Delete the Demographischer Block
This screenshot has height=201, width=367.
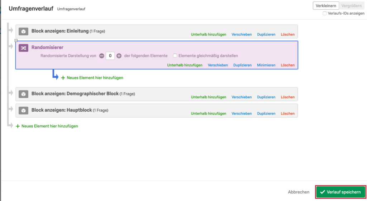tap(288, 97)
